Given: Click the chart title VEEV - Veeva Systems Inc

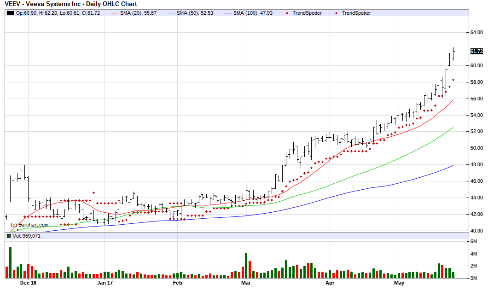Looking at the screenshot, I should [70, 4].
